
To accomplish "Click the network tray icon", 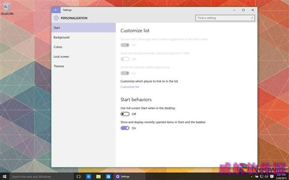I will tap(262, 177).
